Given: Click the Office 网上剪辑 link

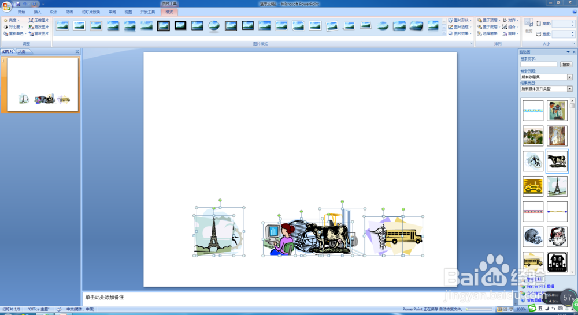Looking at the screenshot, I should pos(540,287).
